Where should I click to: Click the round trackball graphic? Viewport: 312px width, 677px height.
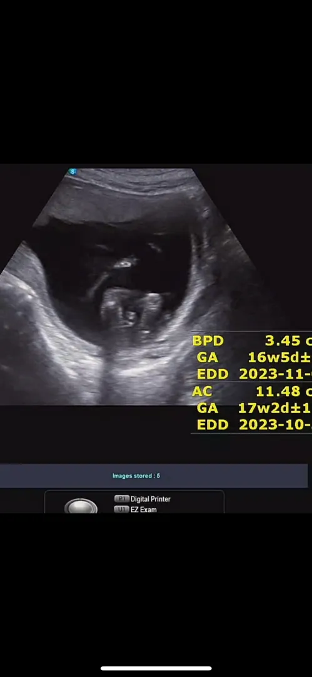click(x=81, y=506)
